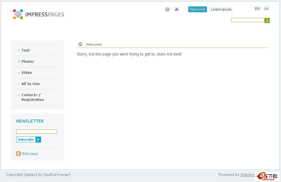Open All In One sidebar page
This screenshot has width=281, height=182.
31,84
